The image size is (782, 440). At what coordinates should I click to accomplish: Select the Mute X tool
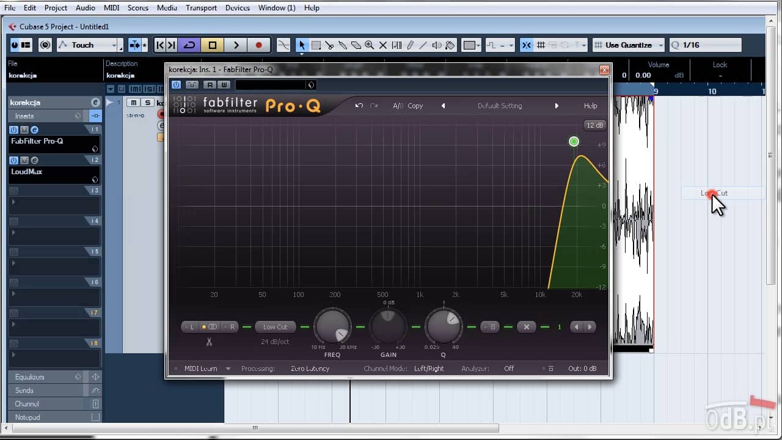click(x=383, y=45)
